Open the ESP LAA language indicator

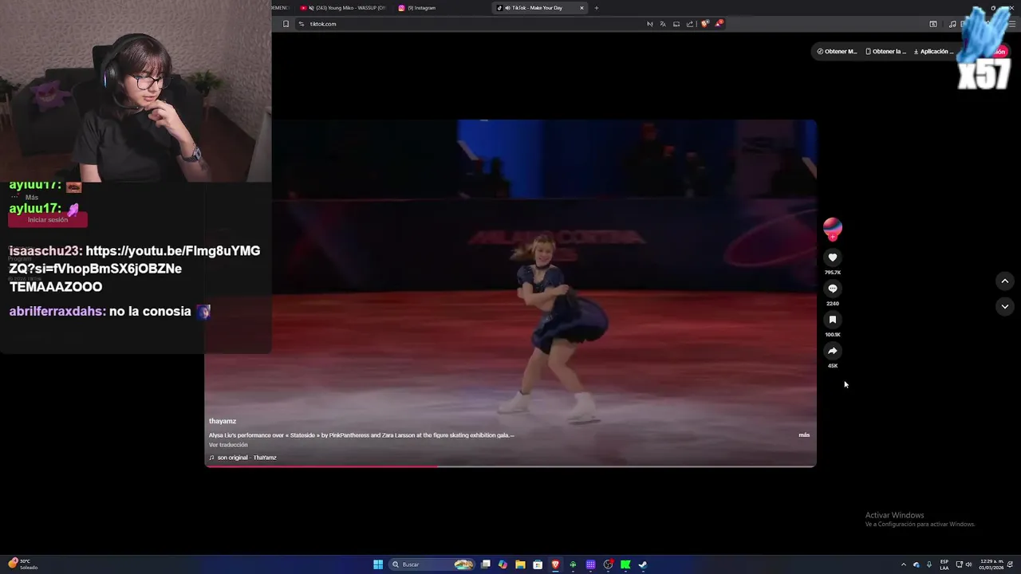coord(944,564)
